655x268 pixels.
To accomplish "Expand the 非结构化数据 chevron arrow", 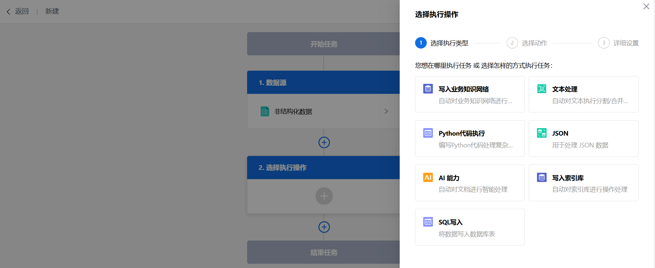I will click(x=386, y=111).
